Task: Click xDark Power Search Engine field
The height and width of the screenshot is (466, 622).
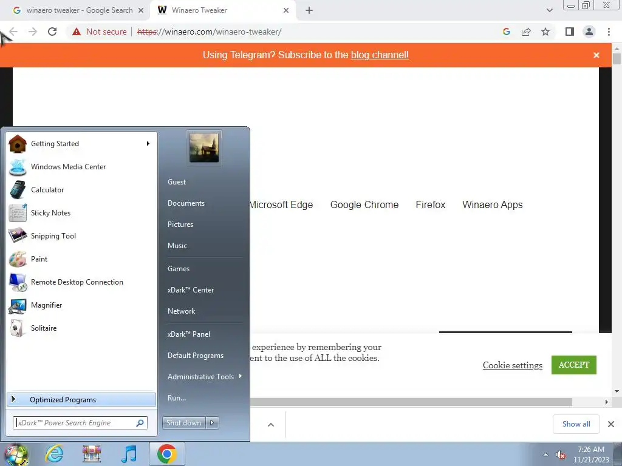Action: (x=80, y=423)
